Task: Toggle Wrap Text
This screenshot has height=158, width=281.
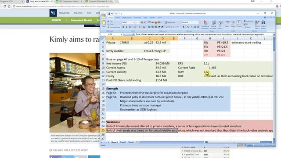Action: coord(170,22)
